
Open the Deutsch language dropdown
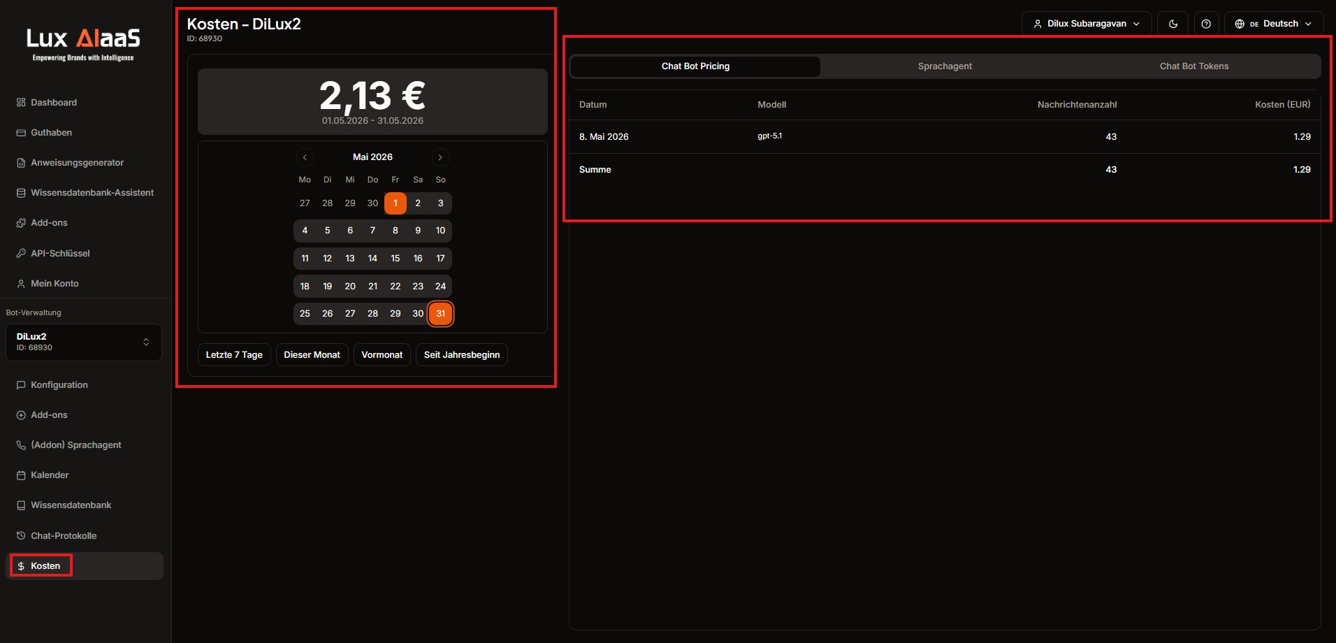click(1273, 24)
